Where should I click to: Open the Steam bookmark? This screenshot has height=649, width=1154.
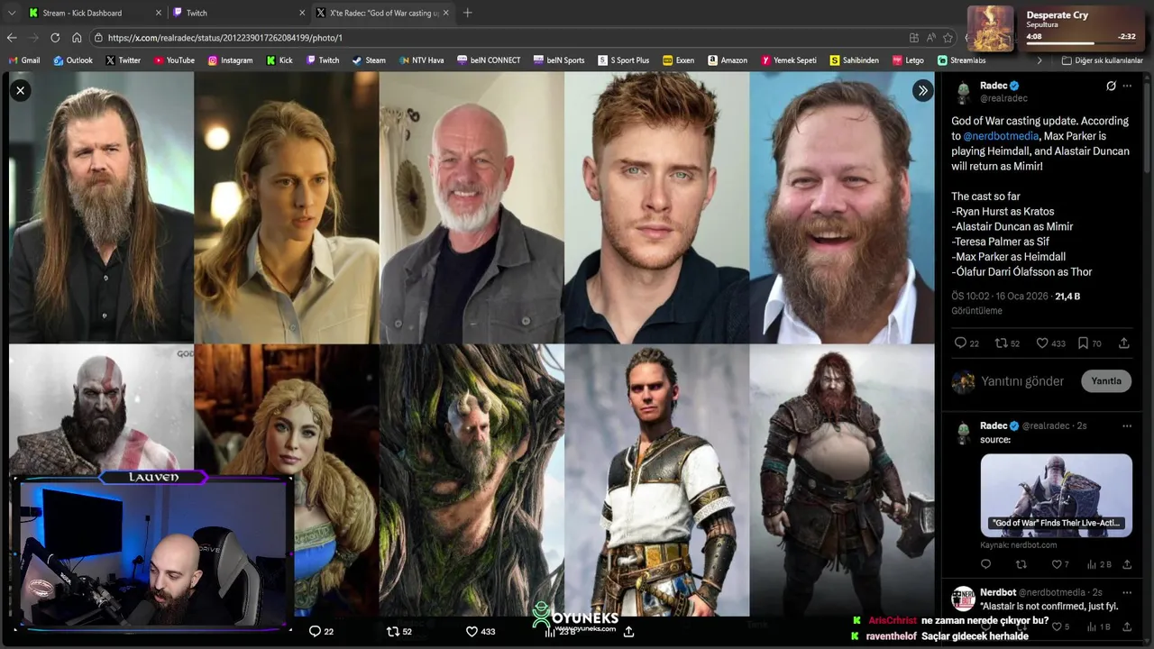pyautogui.click(x=369, y=60)
